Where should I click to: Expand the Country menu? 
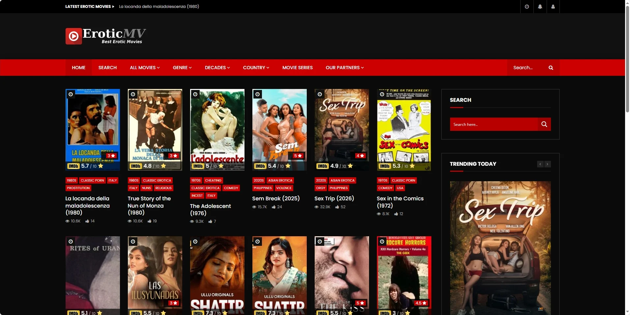click(x=256, y=68)
